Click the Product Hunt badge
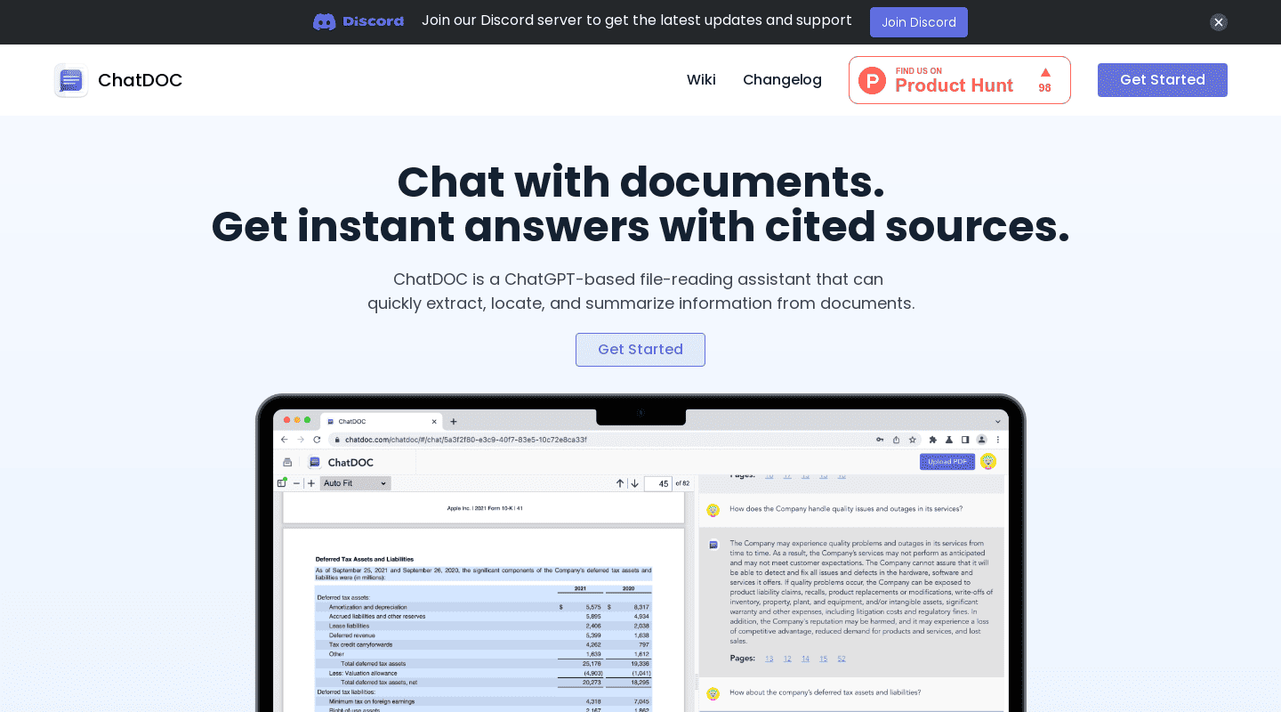The width and height of the screenshot is (1281, 712). (x=960, y=80)
